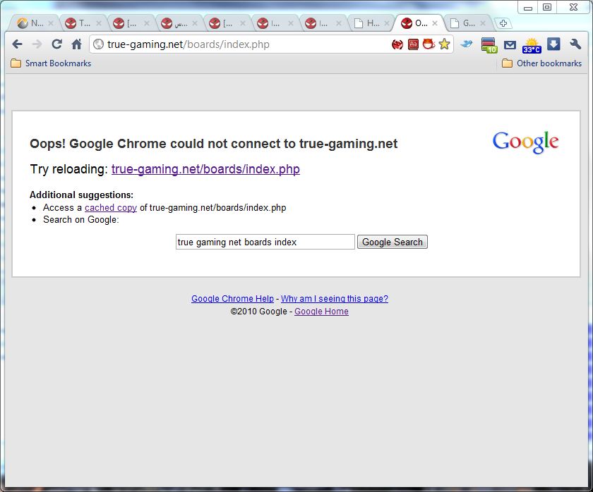593x492 pixels.
Task: Bookmark this page with the star icon
Action: point(445,44)
